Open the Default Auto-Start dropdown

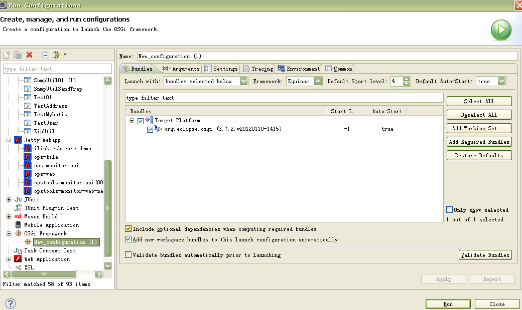pos(502,81)
